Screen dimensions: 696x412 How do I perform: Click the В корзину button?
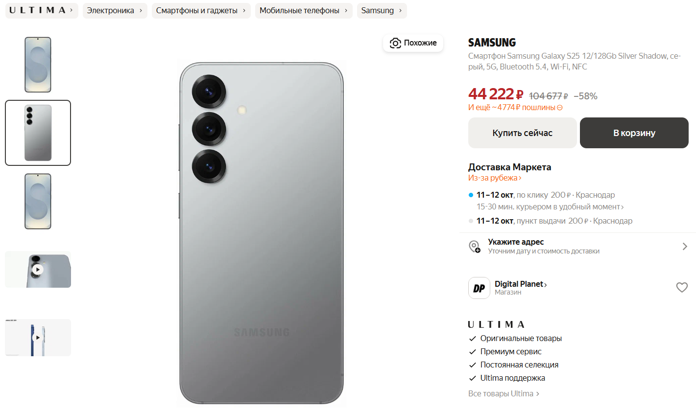[x=634, y=133]
